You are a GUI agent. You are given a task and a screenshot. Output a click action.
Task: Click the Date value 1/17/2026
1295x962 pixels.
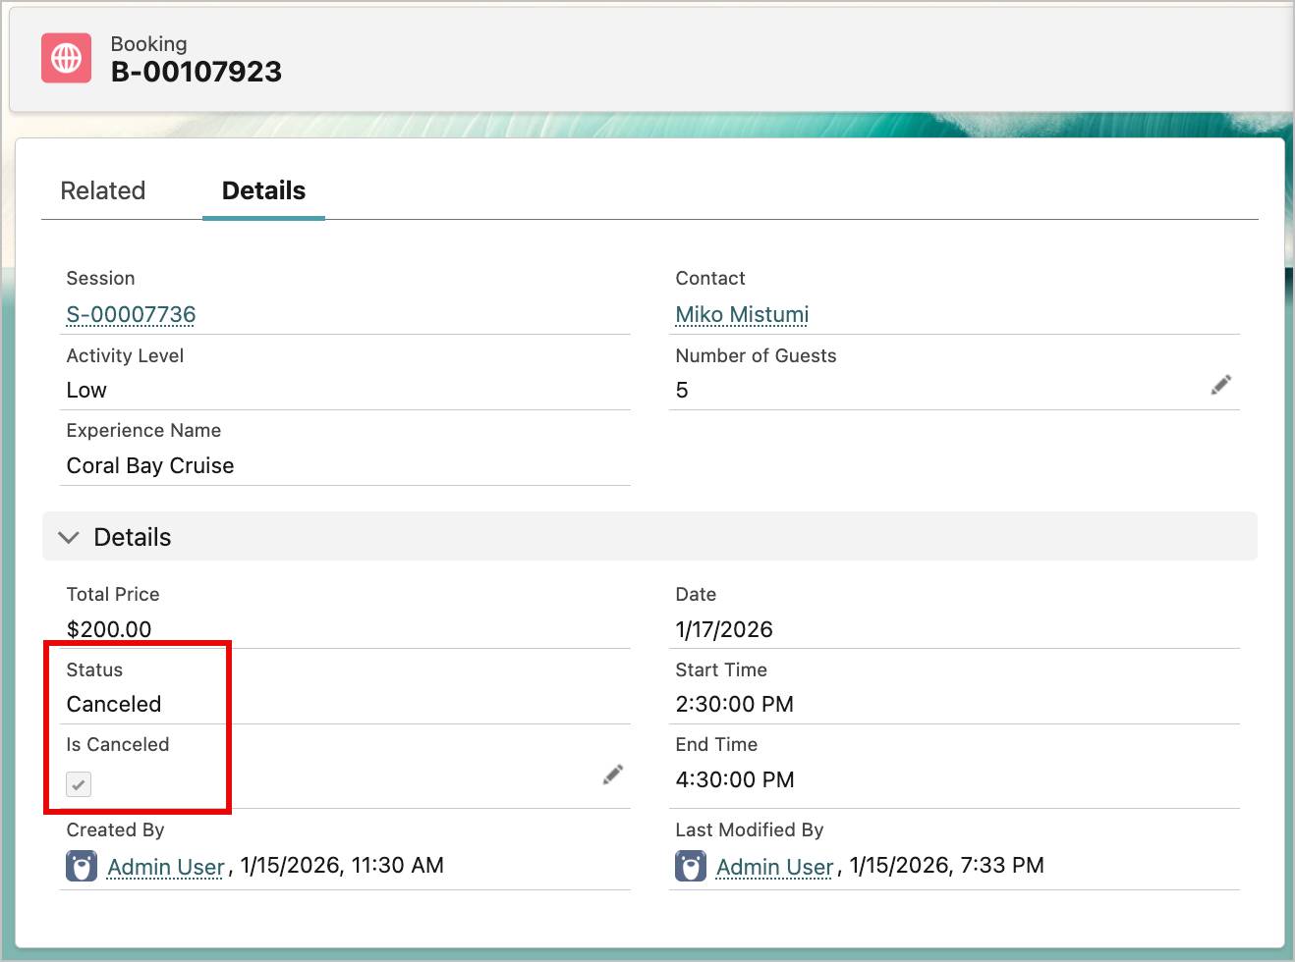point(724,629)
